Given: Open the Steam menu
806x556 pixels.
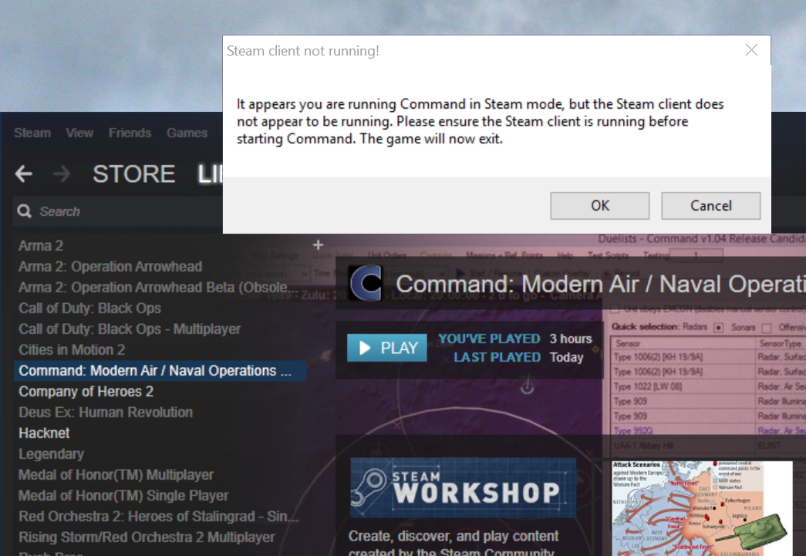Looking at the screenshot, I should point(32,133).
